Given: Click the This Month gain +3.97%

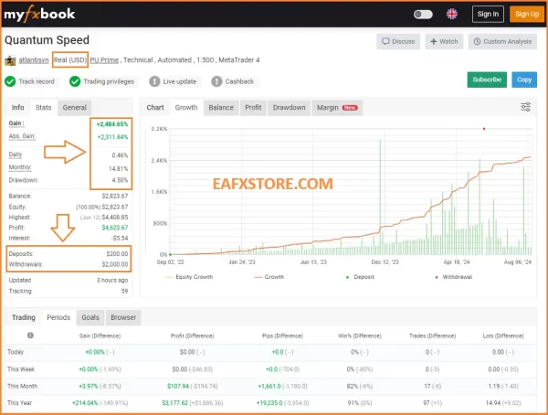Looking at the screenshot, I should pos(89,387).
